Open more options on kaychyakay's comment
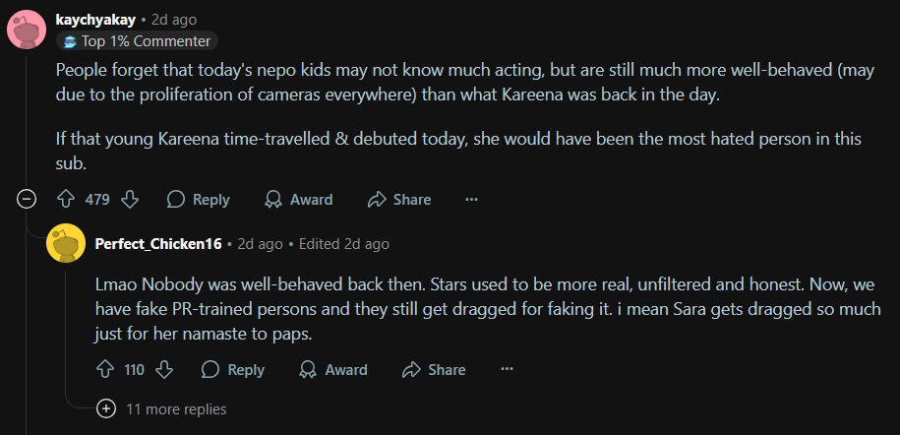The width and height of the screenshot is (900, 435). point(471,199)
